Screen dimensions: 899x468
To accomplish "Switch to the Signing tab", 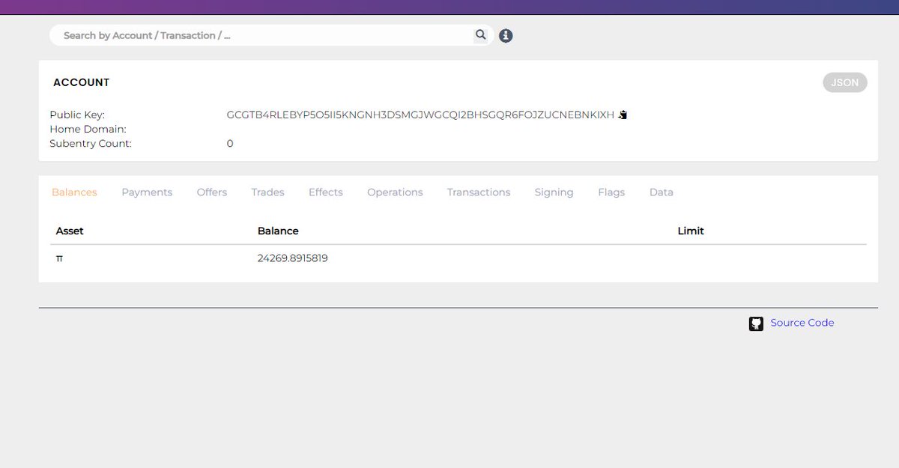I will (x=554, y=192).
